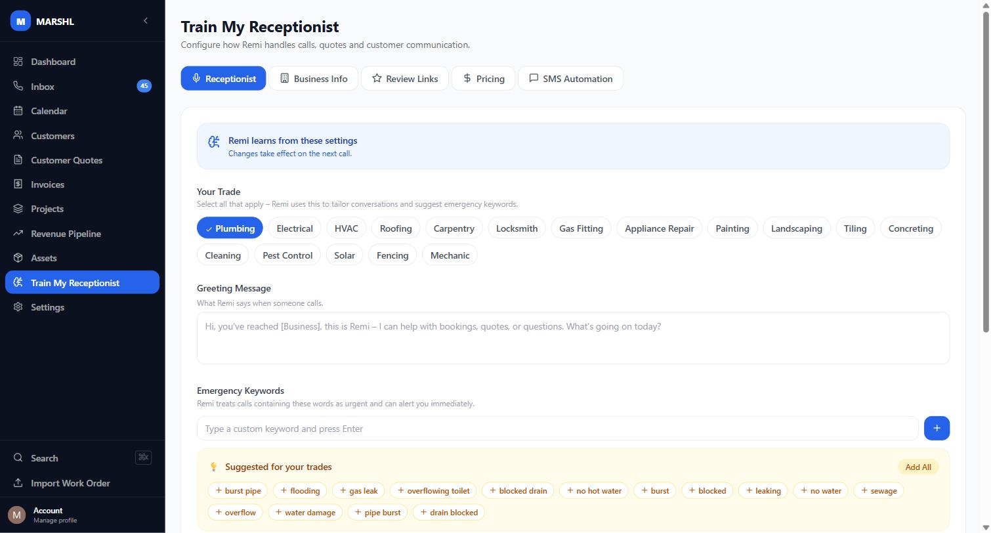
Task: Switch to the Pricing tab
Action: click(x=483, y=78)
